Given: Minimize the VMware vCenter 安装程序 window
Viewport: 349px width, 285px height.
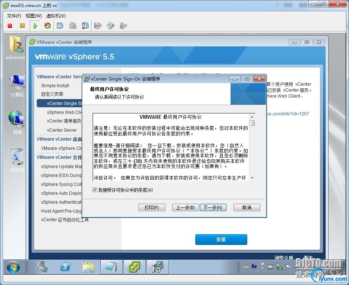Looking at the screenshot, I should [294, 42].
